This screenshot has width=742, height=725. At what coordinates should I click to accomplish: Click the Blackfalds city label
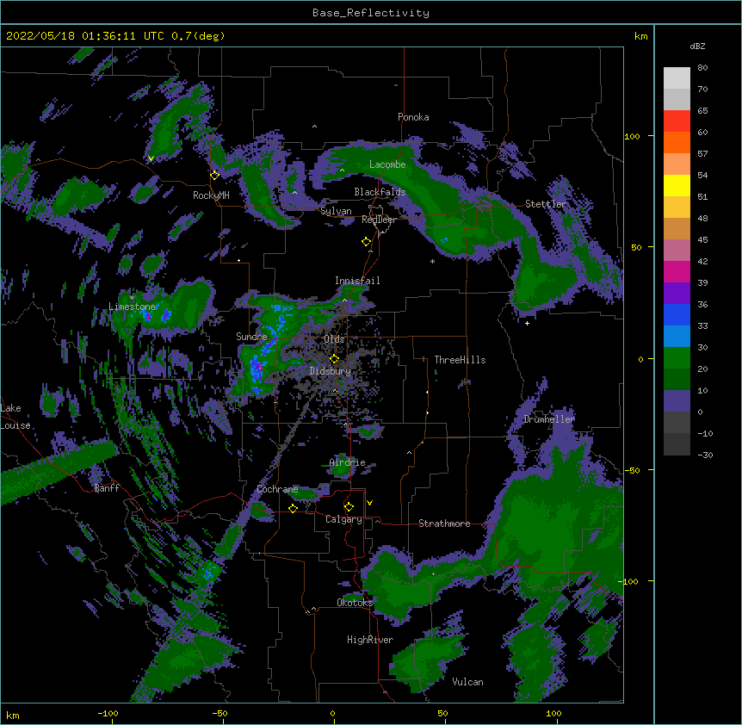(x=380, y=192)
